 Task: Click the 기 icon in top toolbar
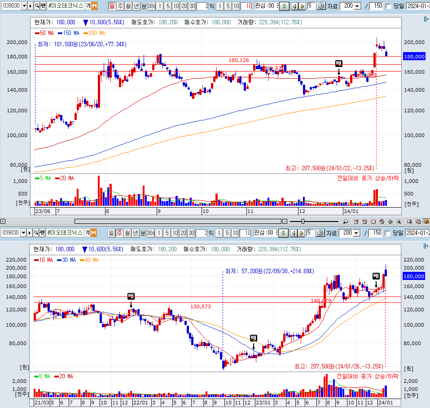tap(88, 6)
